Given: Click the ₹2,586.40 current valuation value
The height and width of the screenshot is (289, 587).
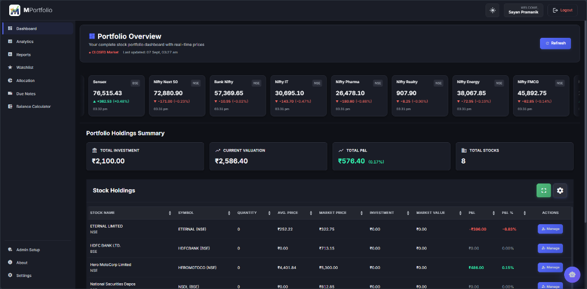Looking at the screenshot, I should pyautogui.click(x=232, y=161).
